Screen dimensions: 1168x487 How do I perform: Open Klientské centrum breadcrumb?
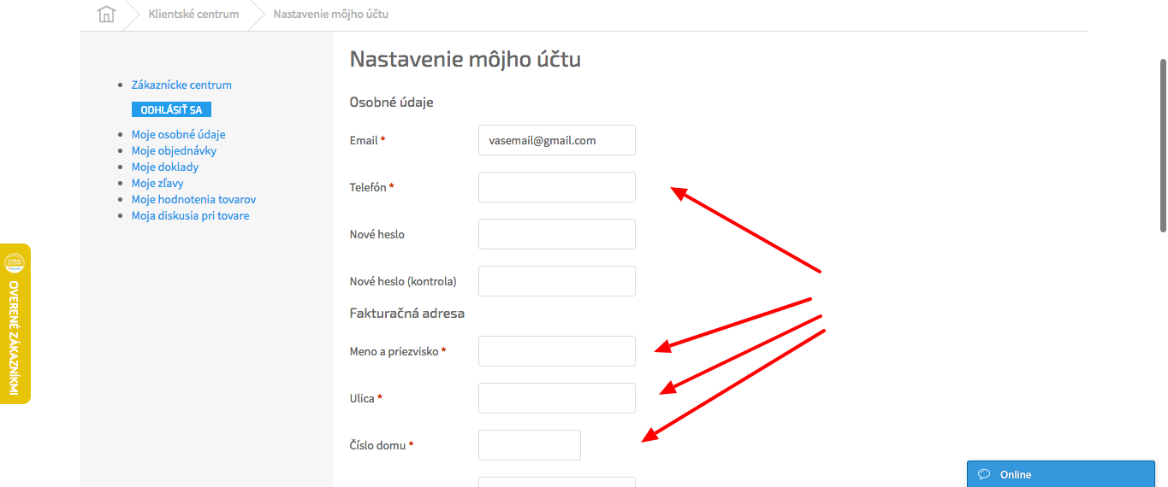[193, 14]
